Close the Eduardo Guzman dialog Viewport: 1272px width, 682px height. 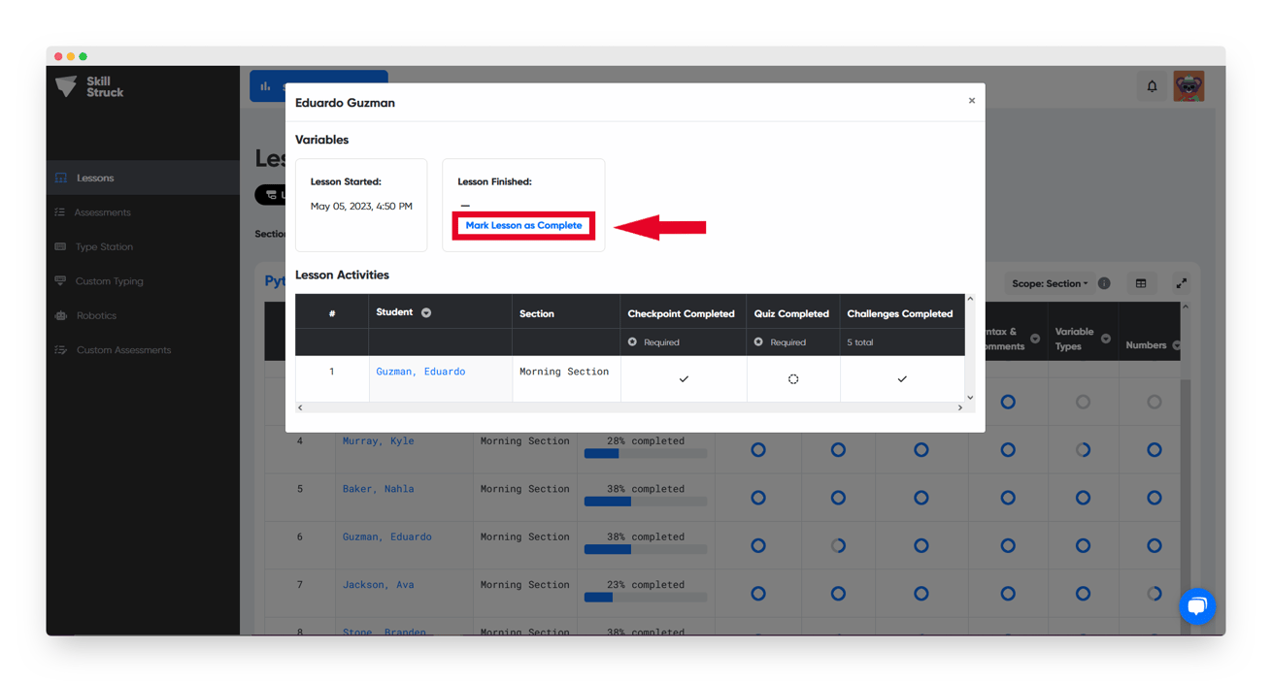(971, 101)
